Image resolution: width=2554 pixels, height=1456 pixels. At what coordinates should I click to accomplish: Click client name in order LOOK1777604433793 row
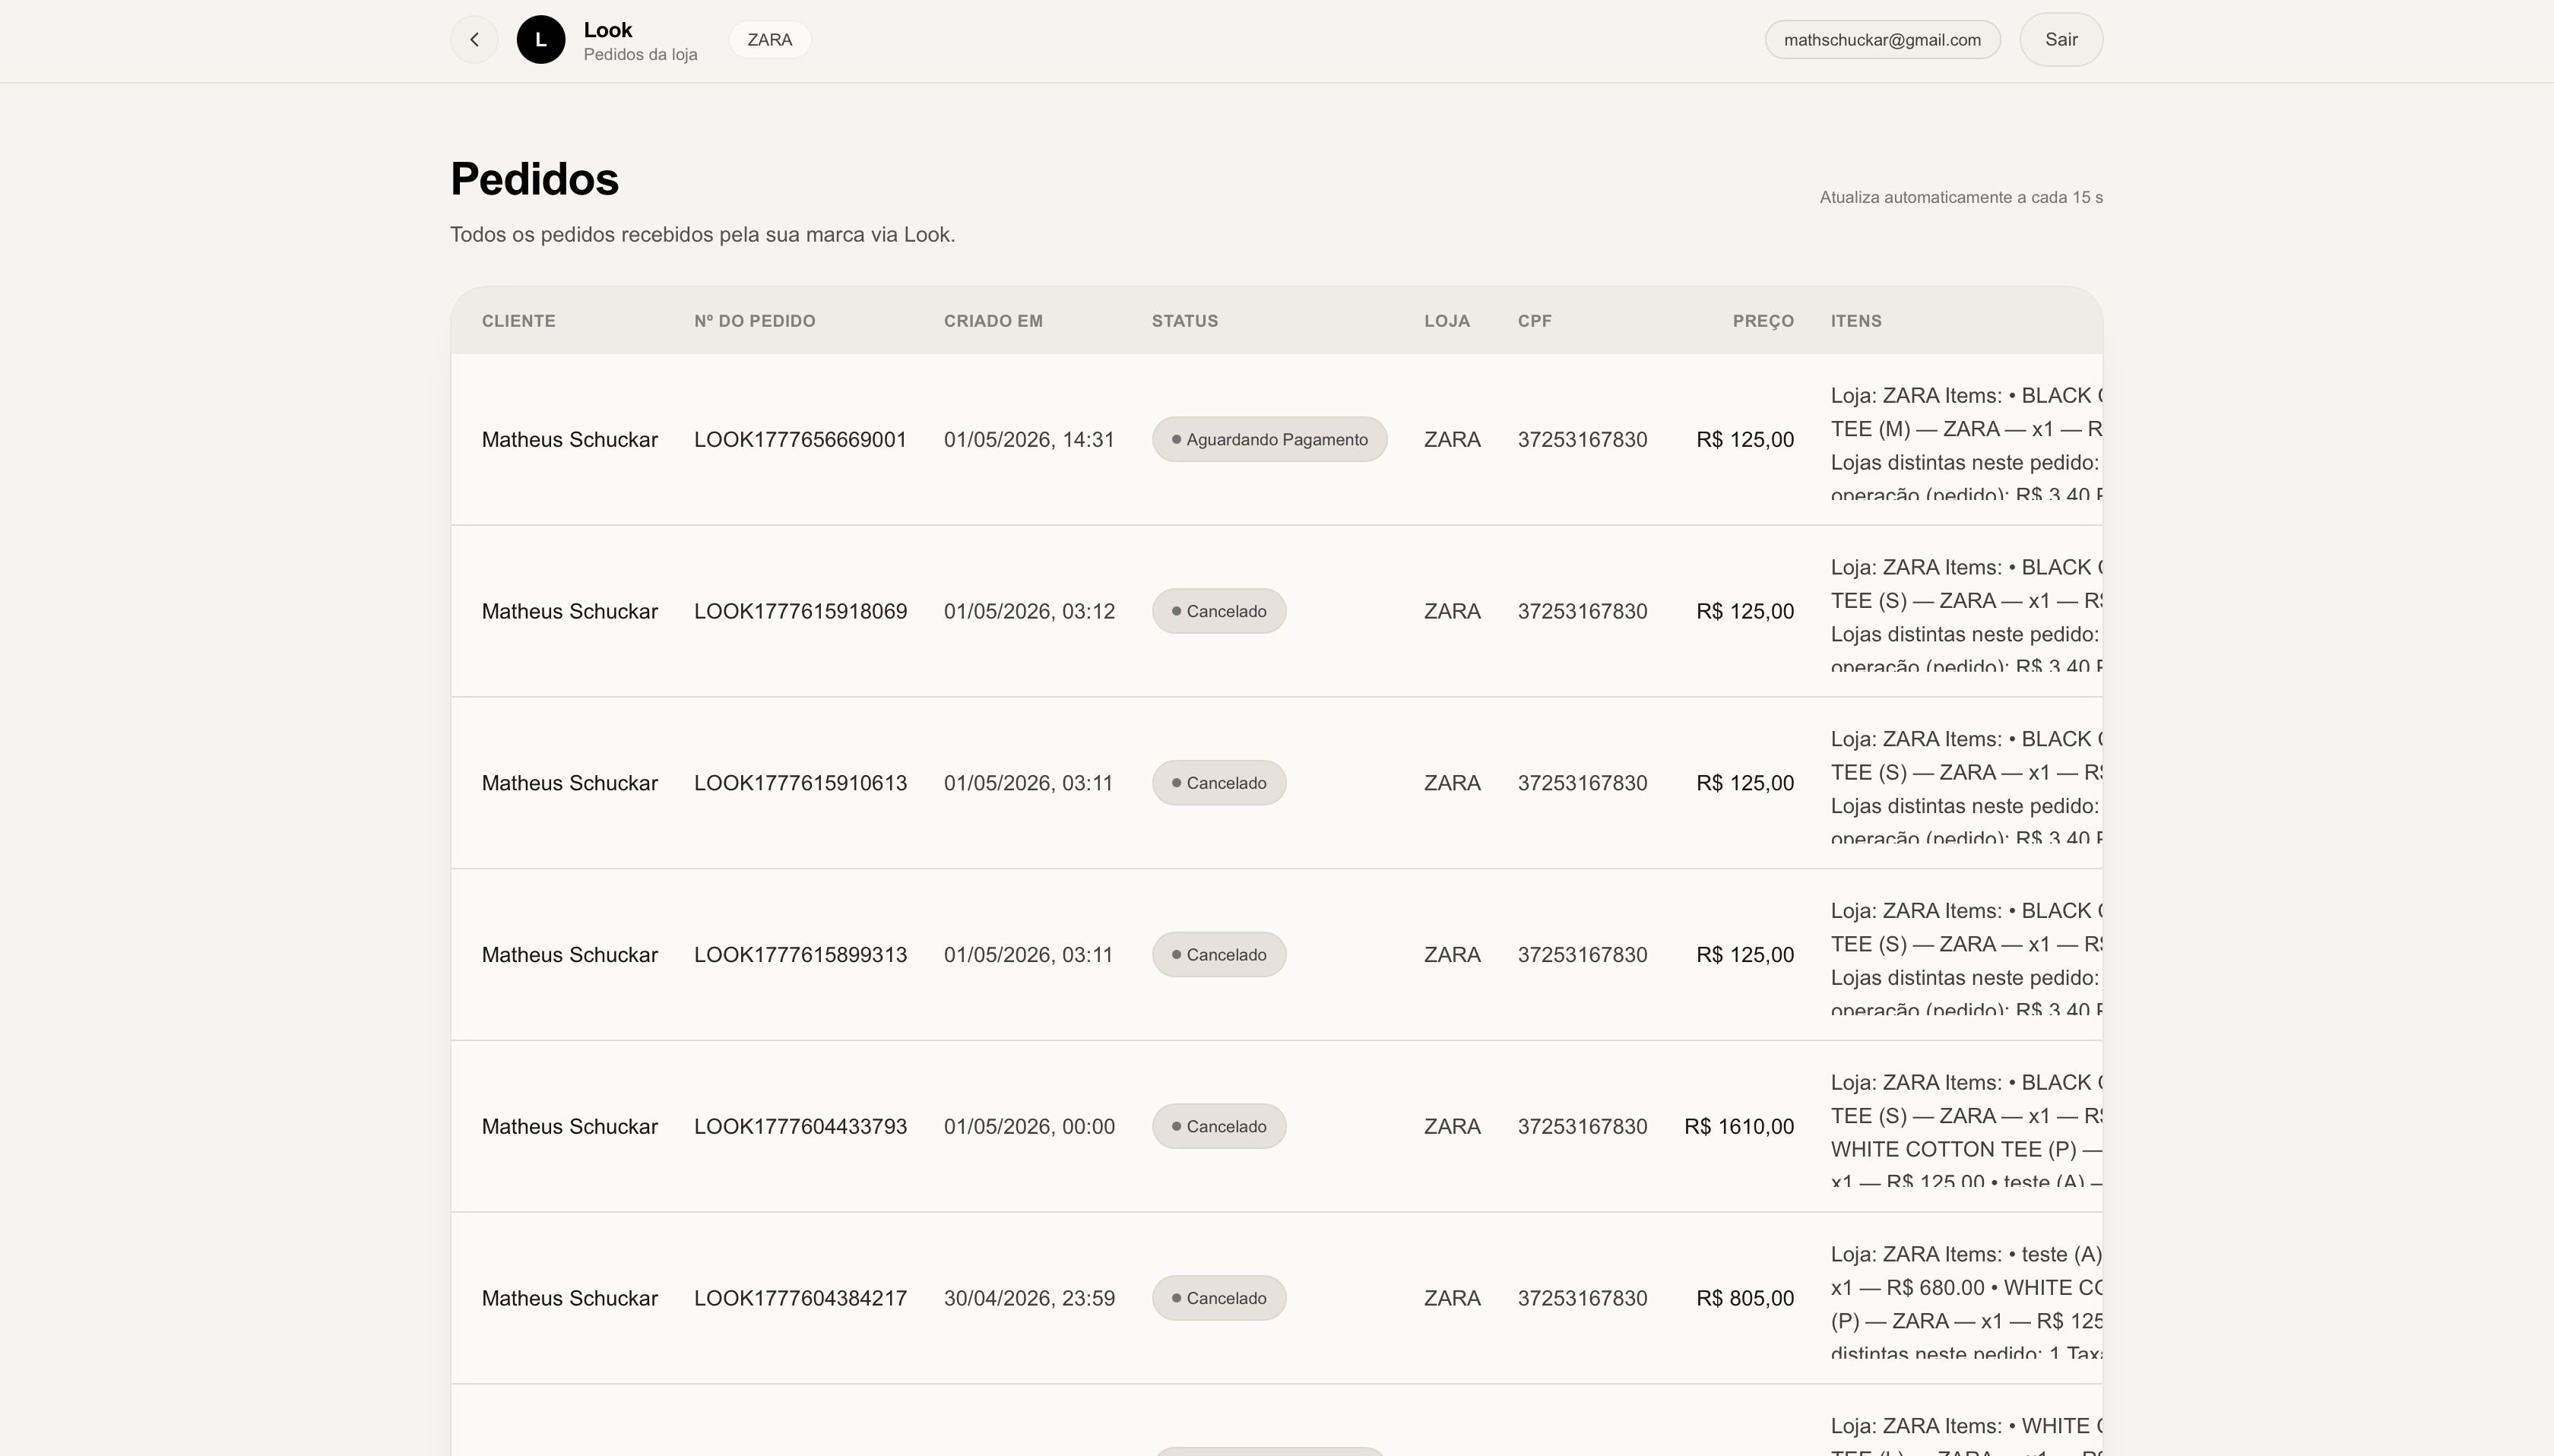coord(570,1127)
